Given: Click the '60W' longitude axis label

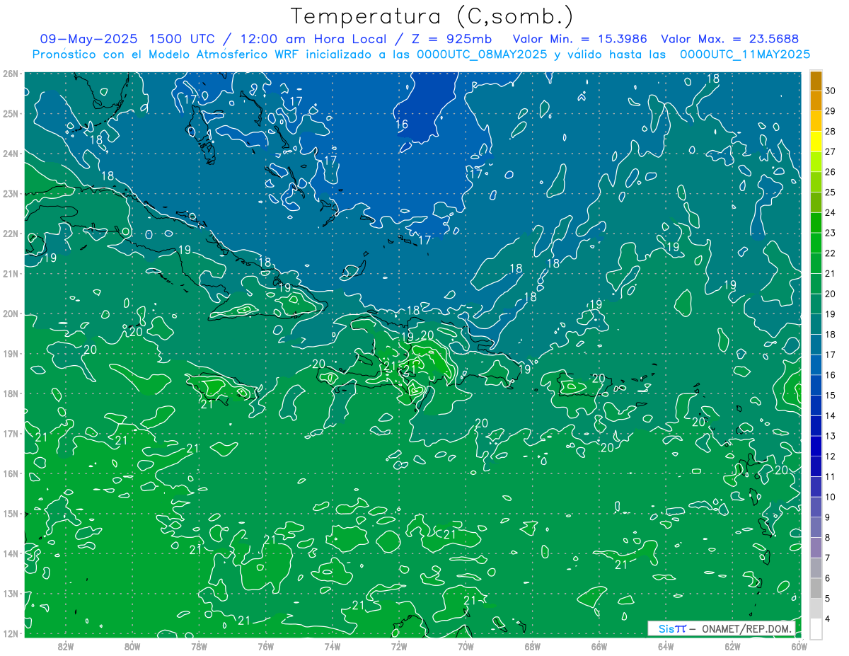Looking at the screenshot, I should [799, 645].
